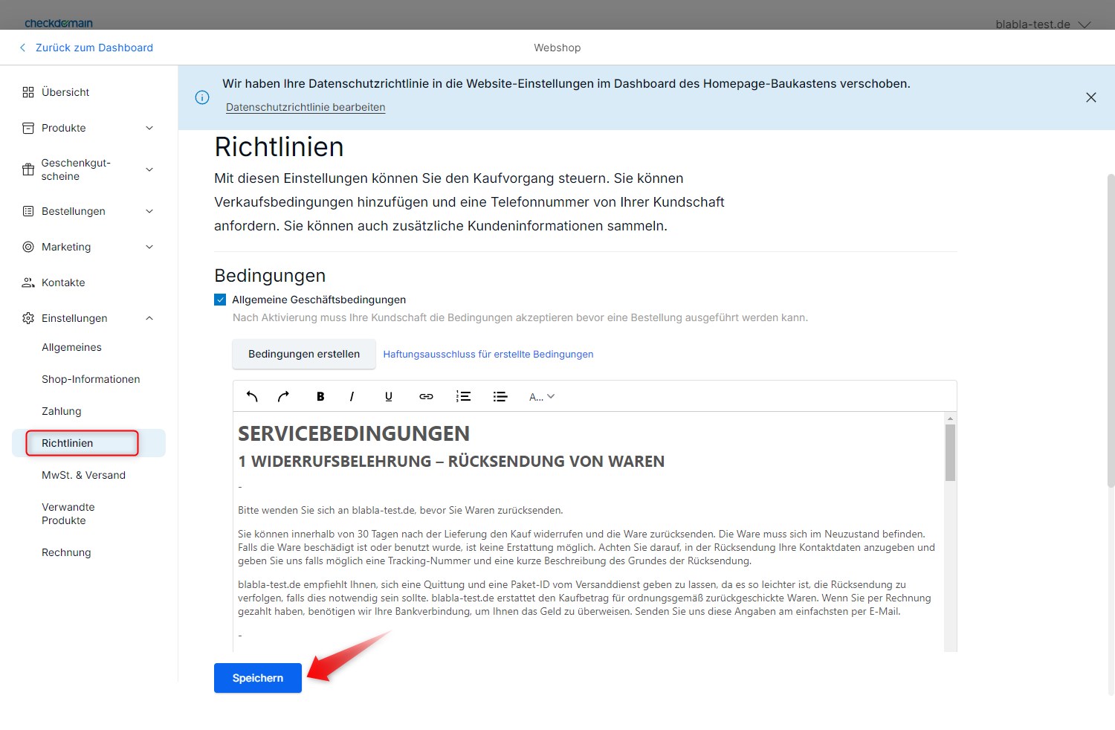Image resolution: width=1115 pixels, height=730 pixels.
Task: Uncheck Allgemeine Geschäftsbedingungen
Action: pyautogui.click(x=220, y=299)
